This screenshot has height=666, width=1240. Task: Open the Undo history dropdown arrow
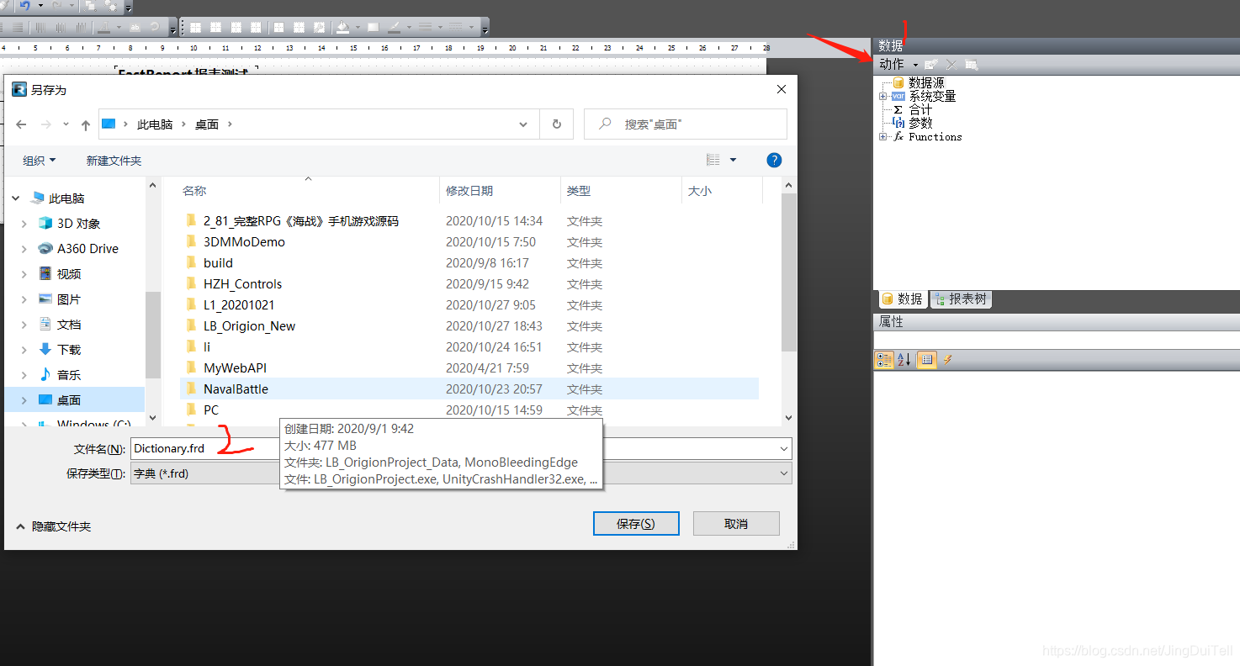pyautogui.click(x=40, y=5)
